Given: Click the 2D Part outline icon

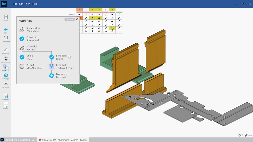Looking at the screenshot, I should (22, 66).
